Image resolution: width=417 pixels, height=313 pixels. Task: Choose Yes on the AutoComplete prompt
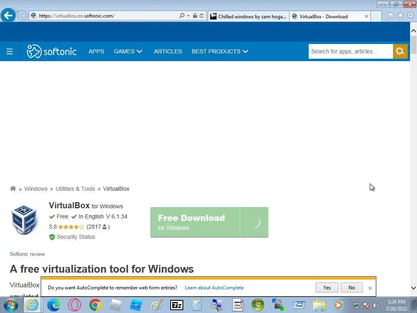(327, 287)
